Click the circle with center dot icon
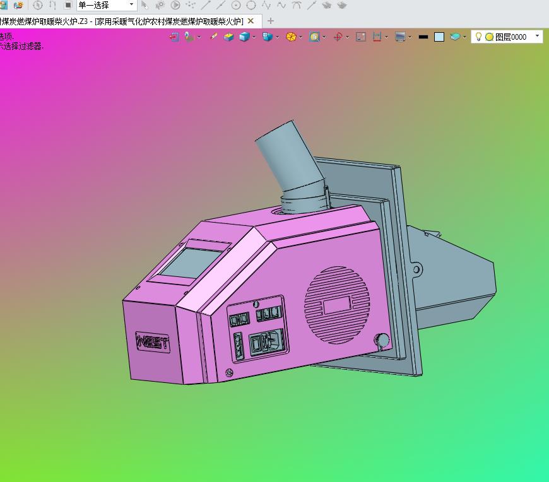Screen dimensions: 549x482 click(236, 5)
